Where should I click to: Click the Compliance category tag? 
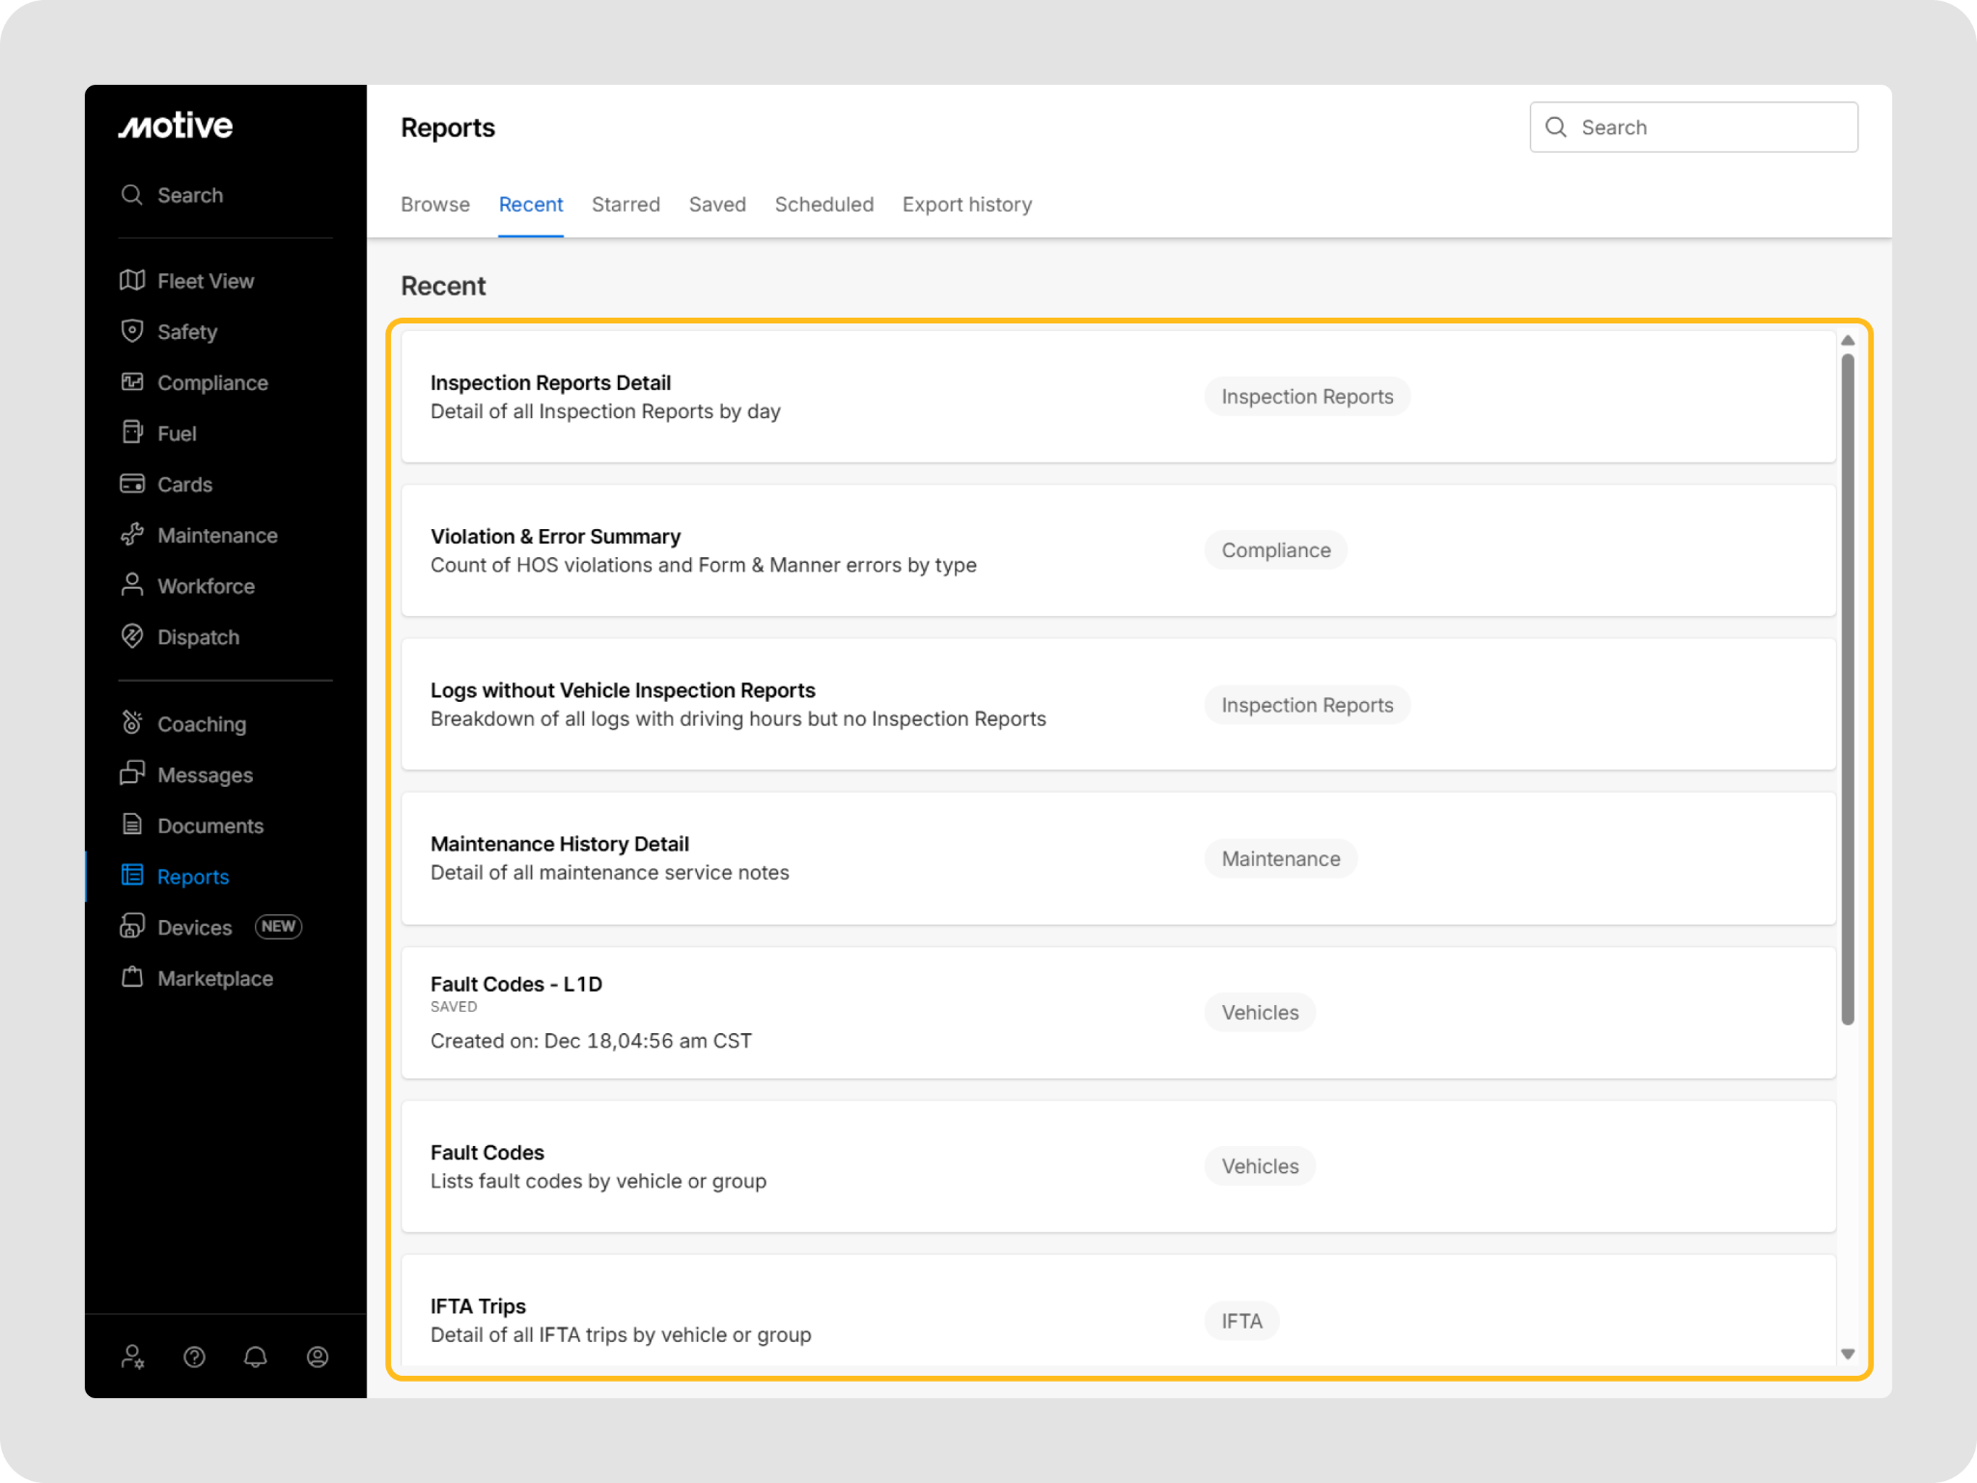pos(1275,550)
